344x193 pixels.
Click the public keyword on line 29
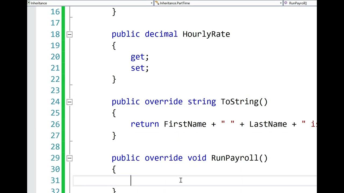(x=126, y=158)
